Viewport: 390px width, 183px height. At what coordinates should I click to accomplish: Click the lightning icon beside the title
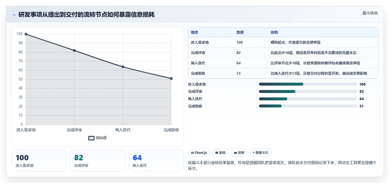[14, 15]
